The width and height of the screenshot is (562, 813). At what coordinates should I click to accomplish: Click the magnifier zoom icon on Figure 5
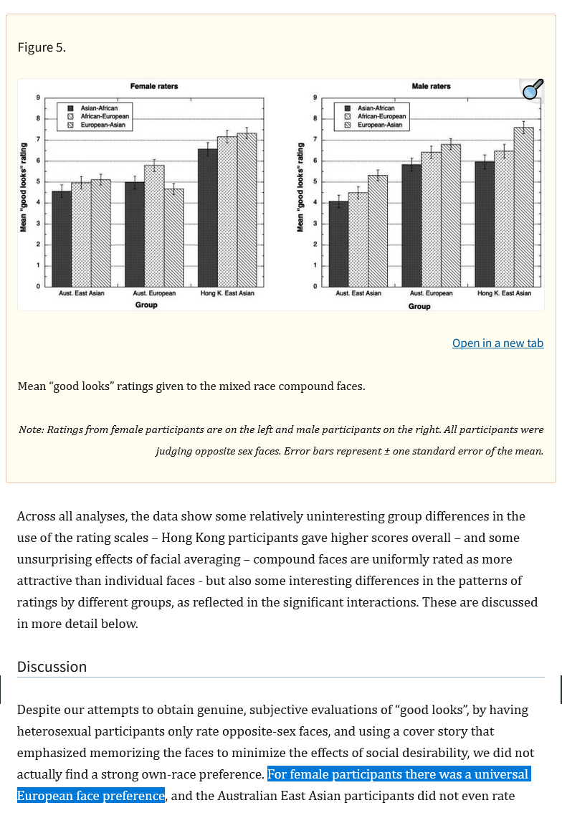tap(533, 90)
